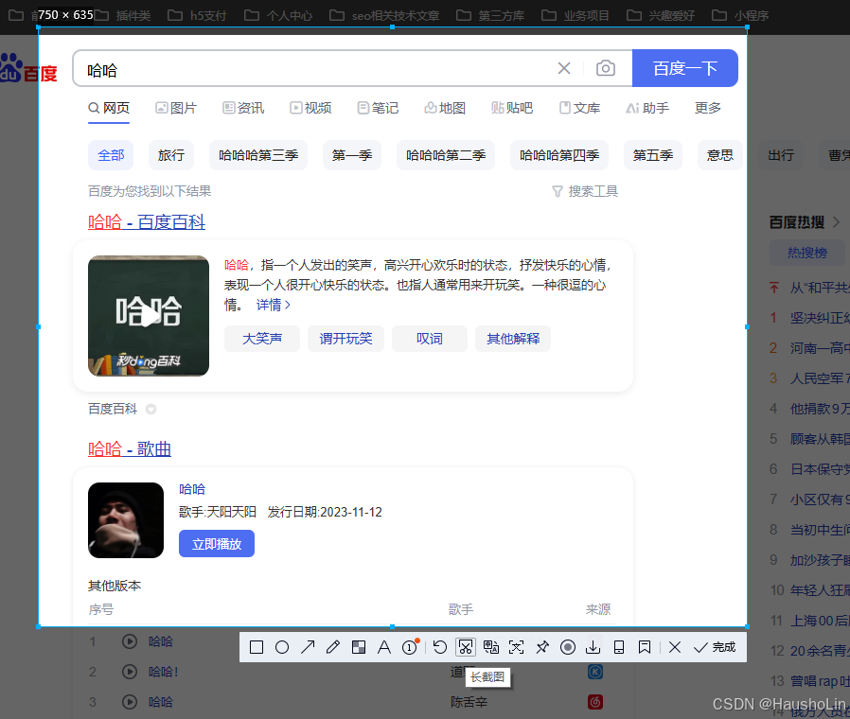Image resolution: width=850 pixels, height=719 pixels.
Task: Select the 第五季 filter chip
Action: coord(653,155)
